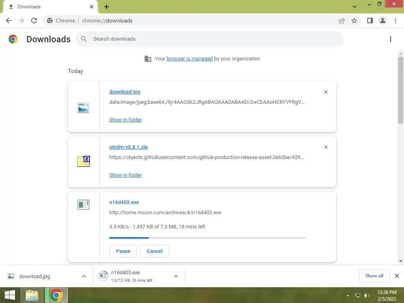Open the download.jpg file link
404x303 pixels.
point(125,92)
